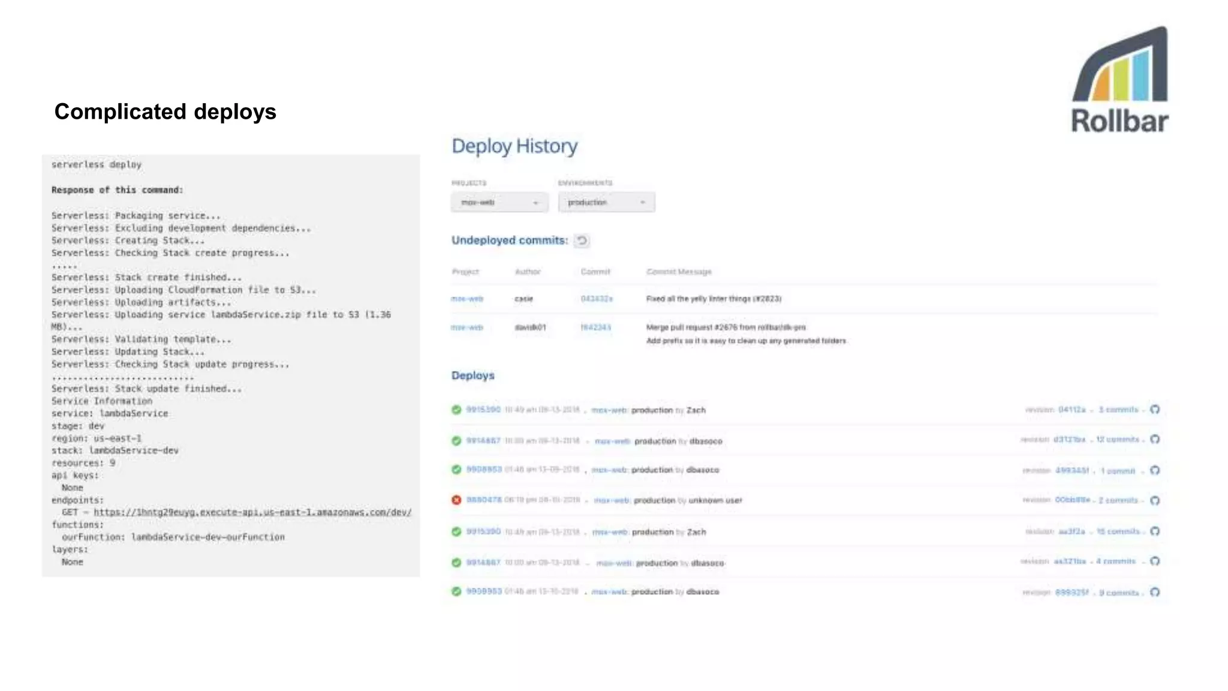Click the GitHub icon on the 4 commits row

[x=1155, y=561]
